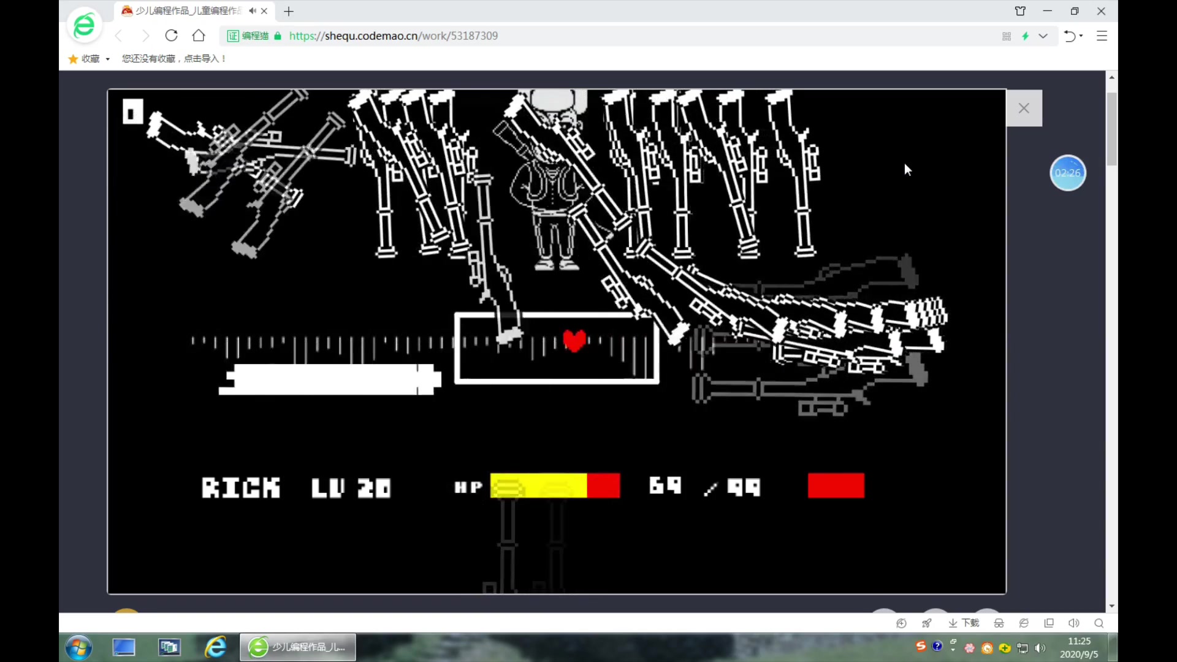Click the LV 20 level text
The height and width of the screenshot is (662, 1177).
click(351, 488)
